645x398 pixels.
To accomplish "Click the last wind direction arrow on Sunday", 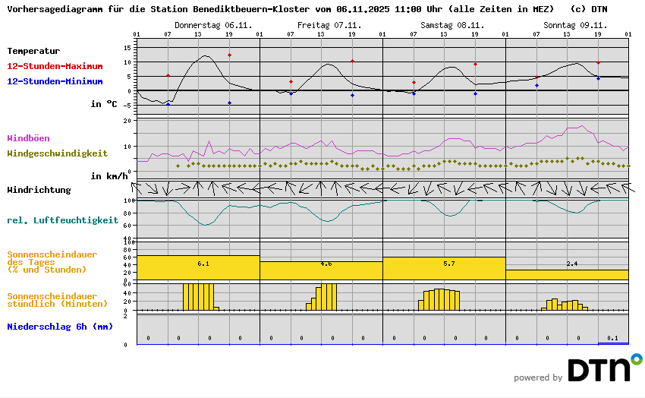I will 625,188.
